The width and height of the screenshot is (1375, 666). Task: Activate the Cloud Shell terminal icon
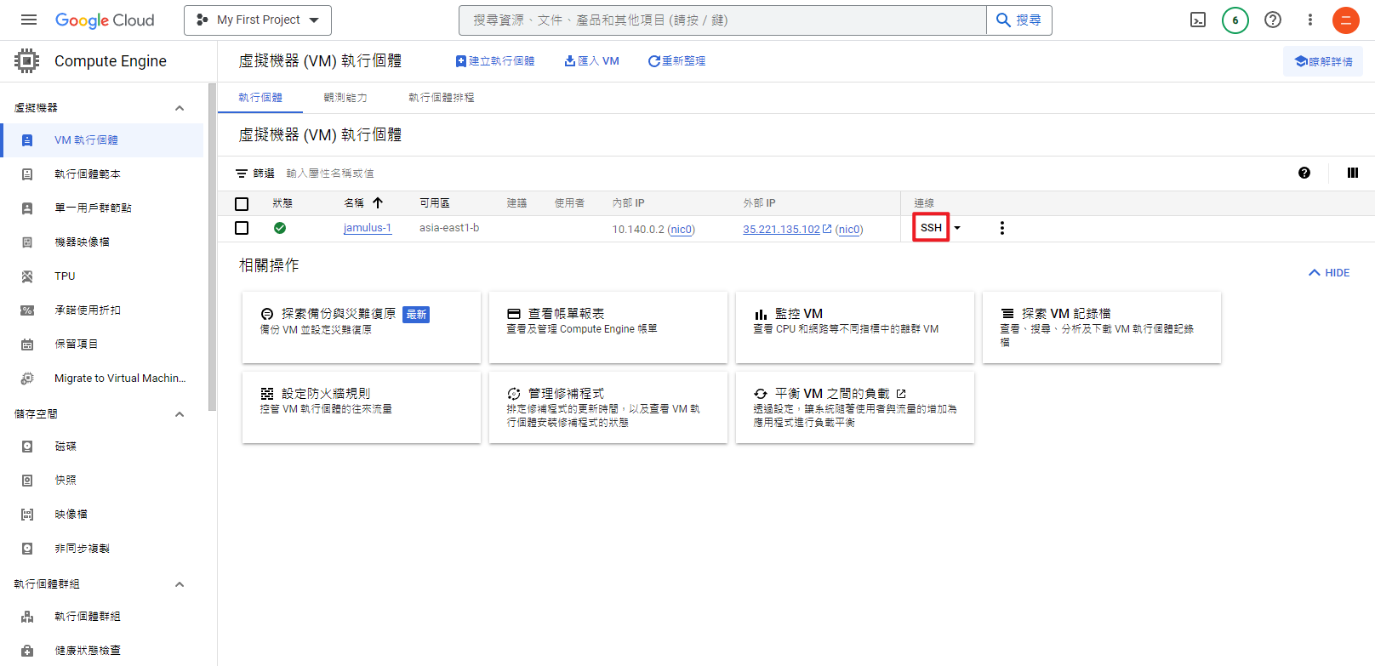pyautogui.click(x=1198, y=20)
